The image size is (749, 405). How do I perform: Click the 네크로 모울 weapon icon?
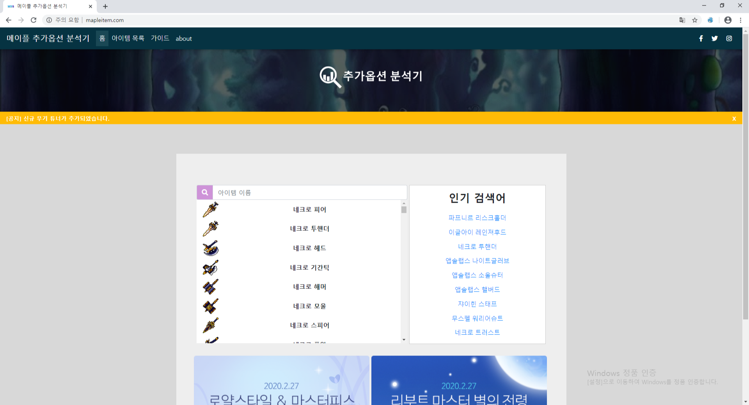coord(210,306)
